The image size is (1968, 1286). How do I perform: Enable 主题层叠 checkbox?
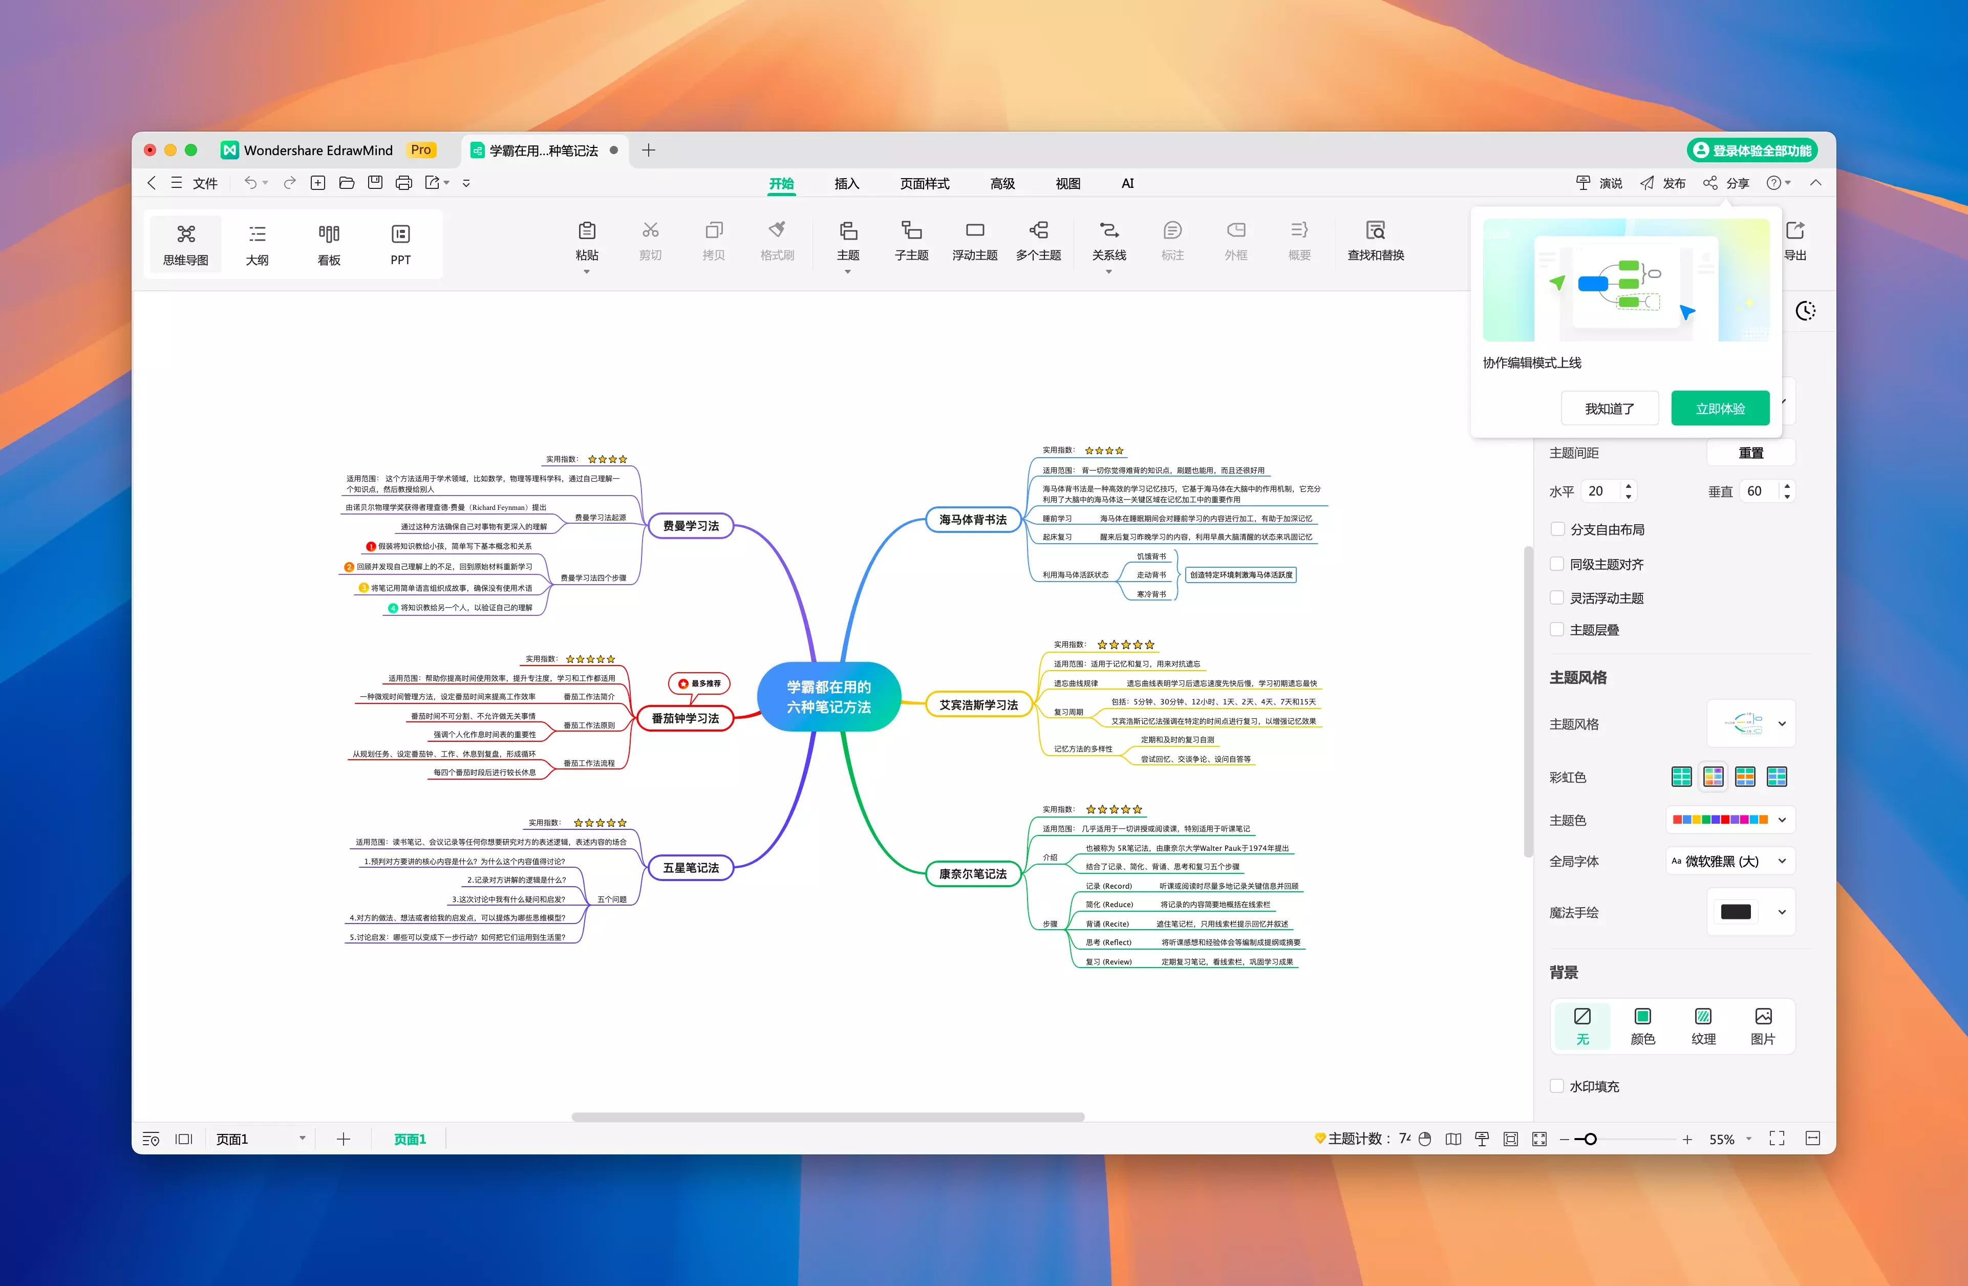tap(1557, 630)
